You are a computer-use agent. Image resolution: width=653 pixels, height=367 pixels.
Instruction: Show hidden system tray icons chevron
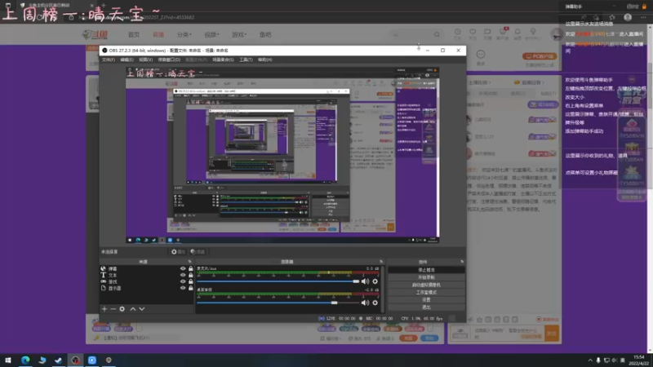[x=590, y=360]
